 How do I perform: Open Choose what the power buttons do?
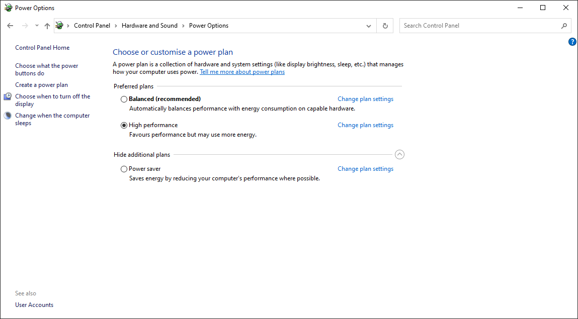47,69
